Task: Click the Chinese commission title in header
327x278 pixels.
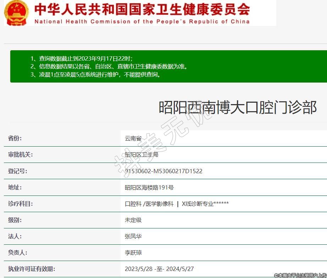Action: pos(142,10)
